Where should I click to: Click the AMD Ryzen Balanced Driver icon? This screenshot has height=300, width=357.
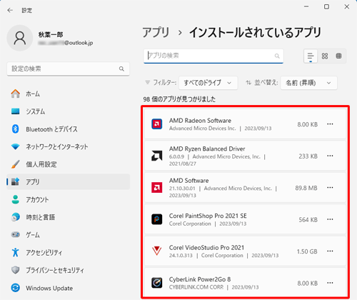[157, 156]
